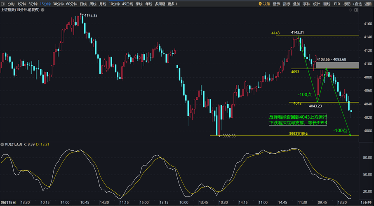The image size is (374, 206).
Task: Open the 画线 drawing tools
Action: (x=327, y=4)
